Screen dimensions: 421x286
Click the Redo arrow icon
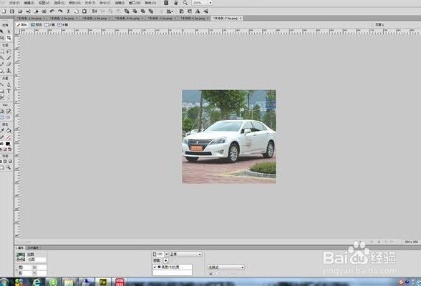60,11
